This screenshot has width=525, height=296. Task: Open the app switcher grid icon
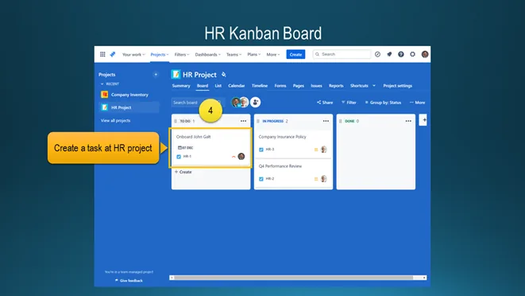click(x=102, y=54)
